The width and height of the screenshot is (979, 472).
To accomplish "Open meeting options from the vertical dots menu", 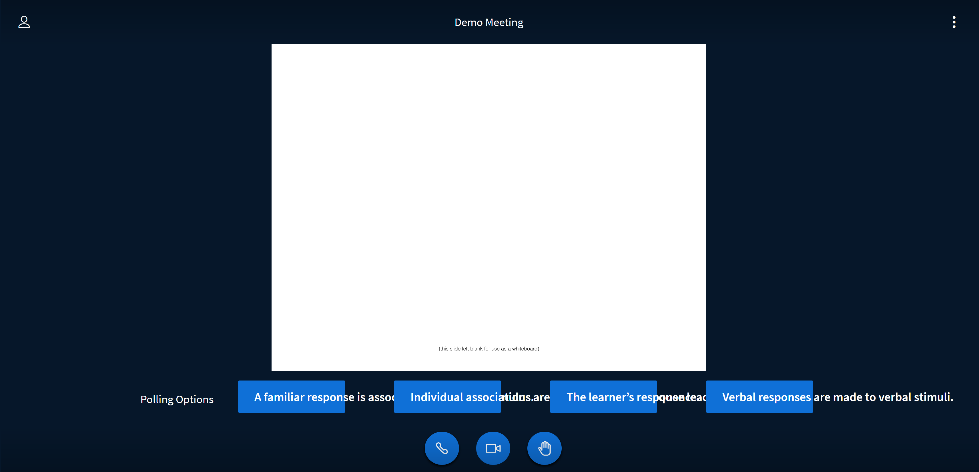I will [x=954, y=22].
